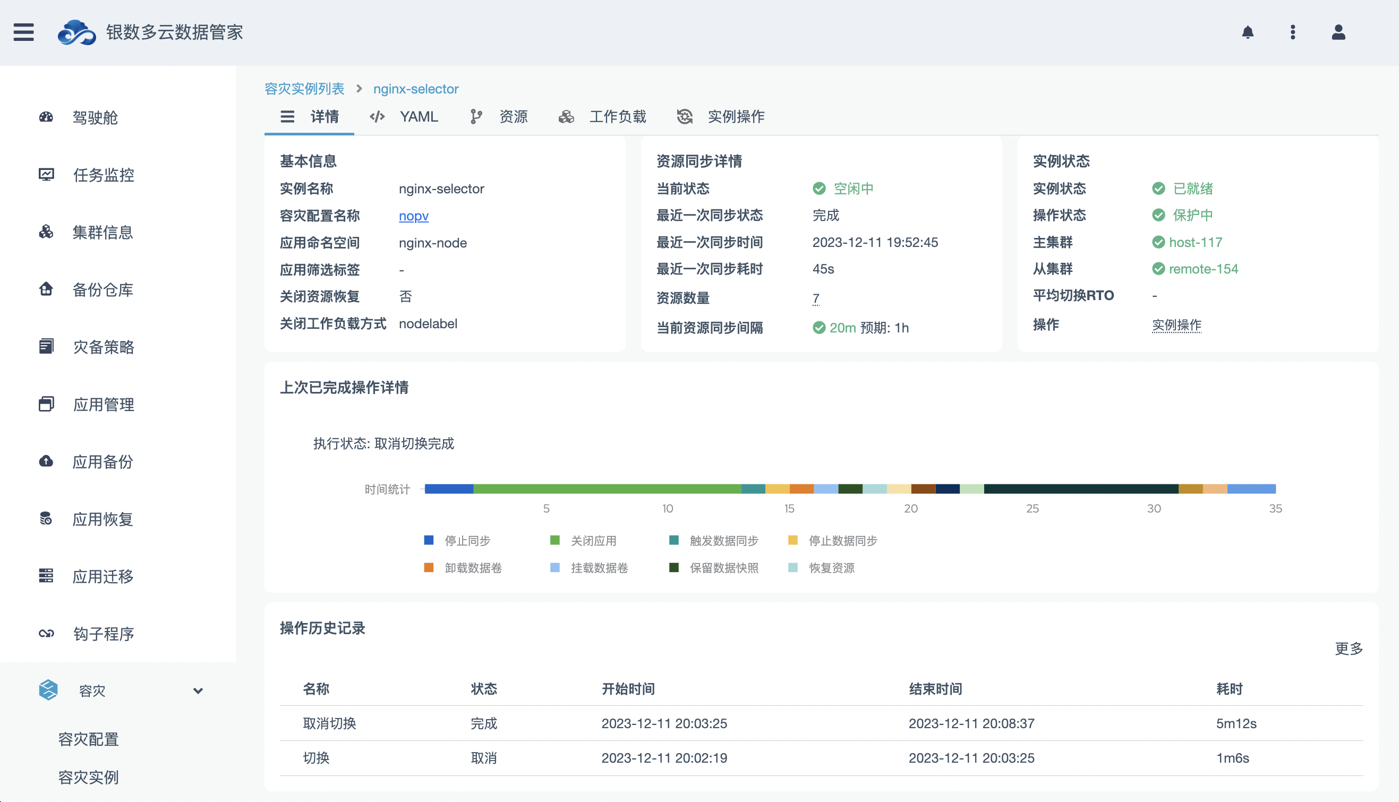Image resolution: width=1399 pixels, height=802 pixels.
Task: Click the host-117 main cluster value
Action: pos(1195,242)
